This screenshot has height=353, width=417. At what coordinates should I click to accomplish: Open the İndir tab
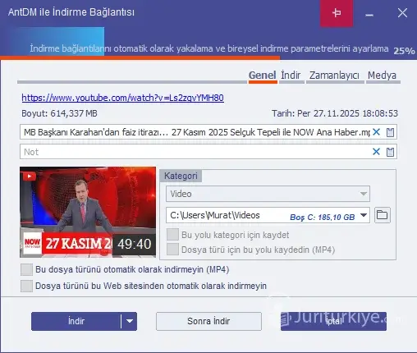291,76
